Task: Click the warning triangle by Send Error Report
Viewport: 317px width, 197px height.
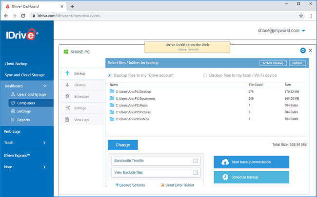Action: (x=162, y=185)
